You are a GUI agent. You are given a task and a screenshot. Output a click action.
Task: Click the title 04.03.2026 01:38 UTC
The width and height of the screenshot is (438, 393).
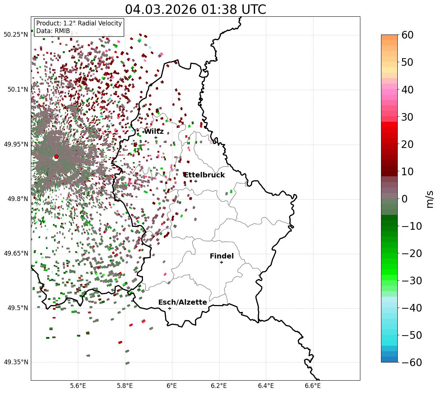coord(195,9)
